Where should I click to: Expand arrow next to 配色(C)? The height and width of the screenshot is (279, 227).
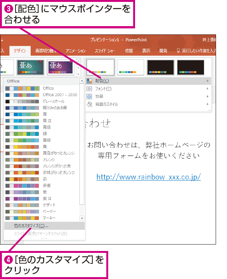[207, 81]
